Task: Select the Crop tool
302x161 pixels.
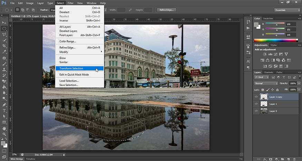Action: tap(4, 46)
